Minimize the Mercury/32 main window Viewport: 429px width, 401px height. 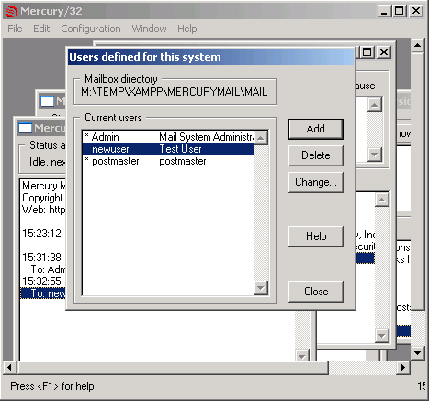[x=385, y=11]
